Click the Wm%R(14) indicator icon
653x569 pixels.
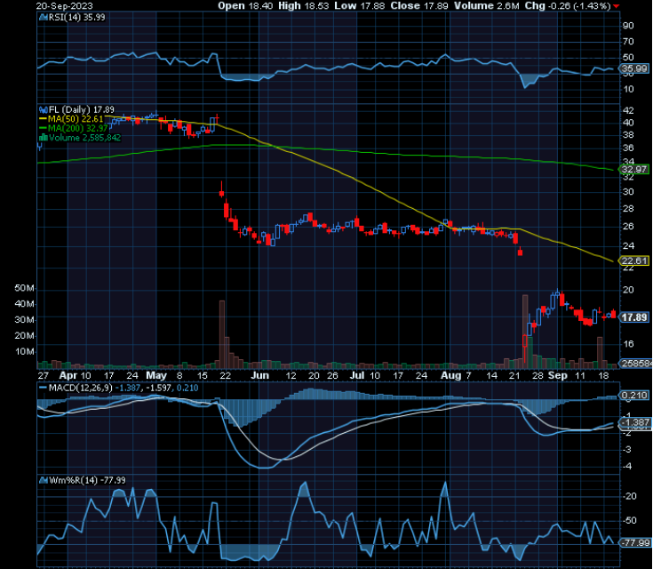[44, 480]
